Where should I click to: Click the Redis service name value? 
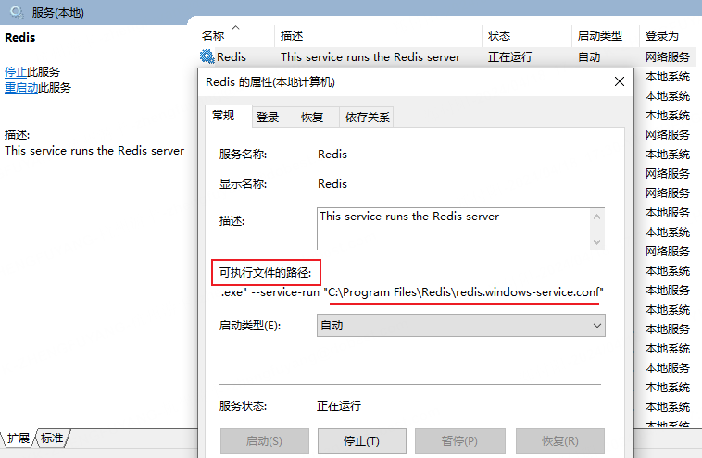coord(332,155)
